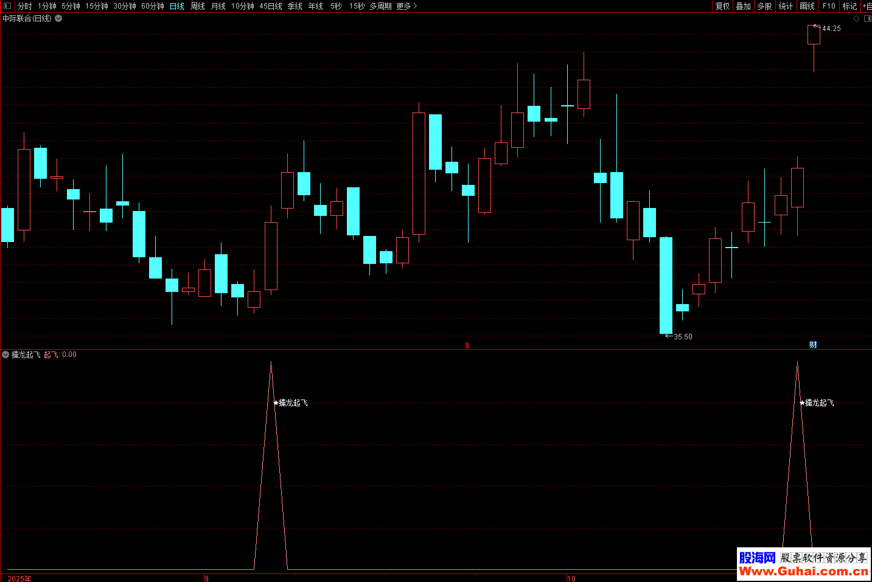872x582 pixels.
Task: Toggle 复权 price adjustment
Action: click(722, 6)
